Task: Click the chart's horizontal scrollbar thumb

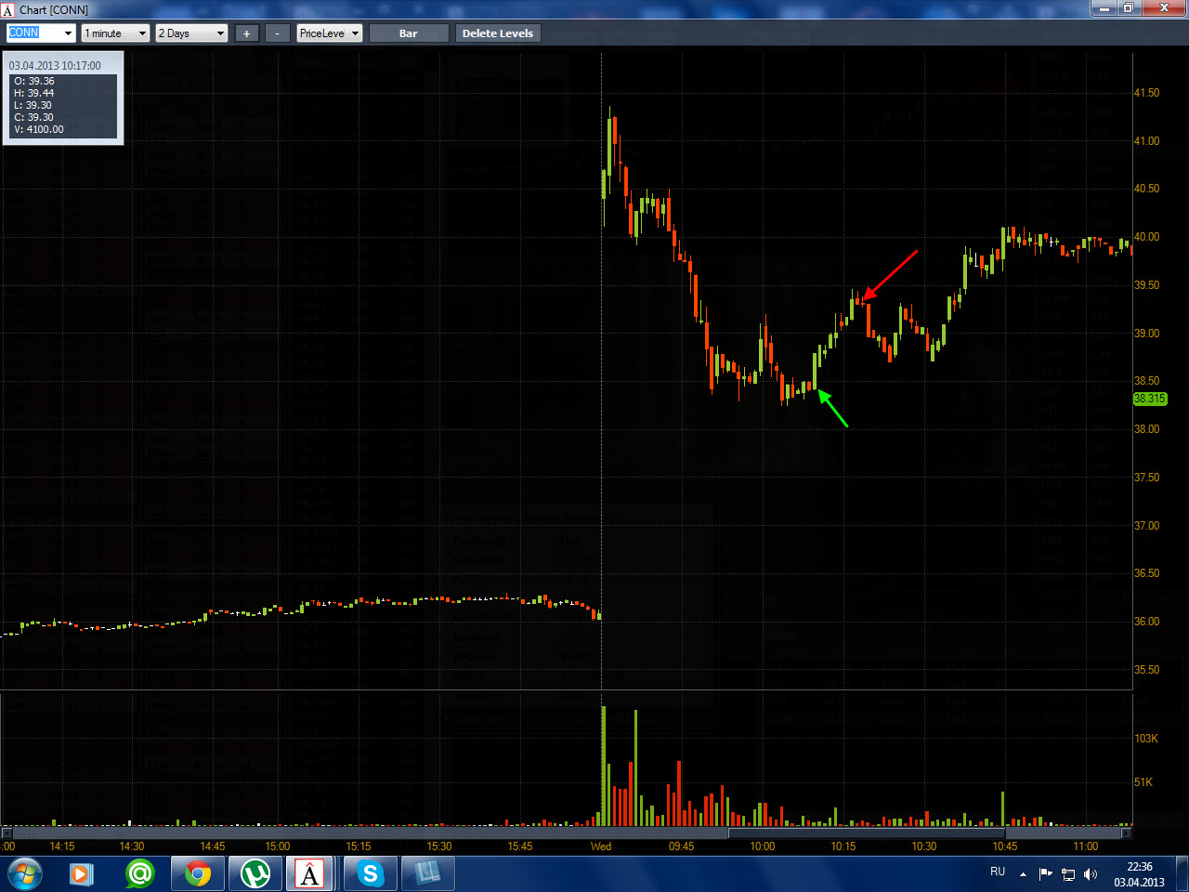Action: [x=867, y=833]
